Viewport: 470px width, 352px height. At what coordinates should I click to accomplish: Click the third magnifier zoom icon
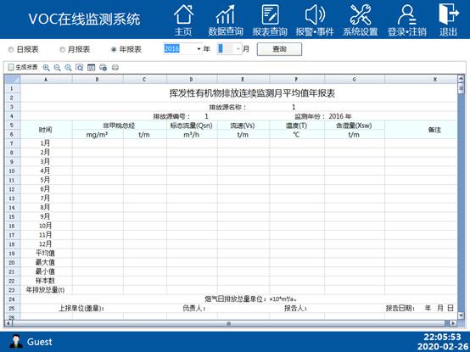[68, 68]
